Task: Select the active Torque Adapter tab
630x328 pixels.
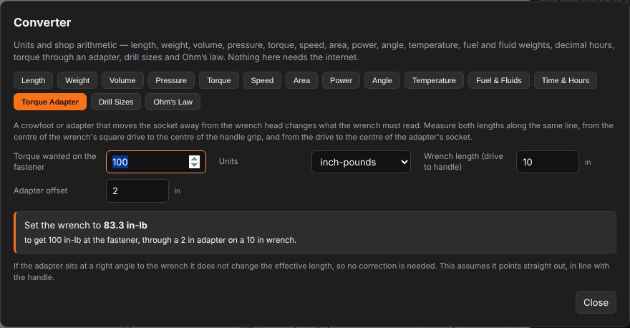Action: point(50,102)
